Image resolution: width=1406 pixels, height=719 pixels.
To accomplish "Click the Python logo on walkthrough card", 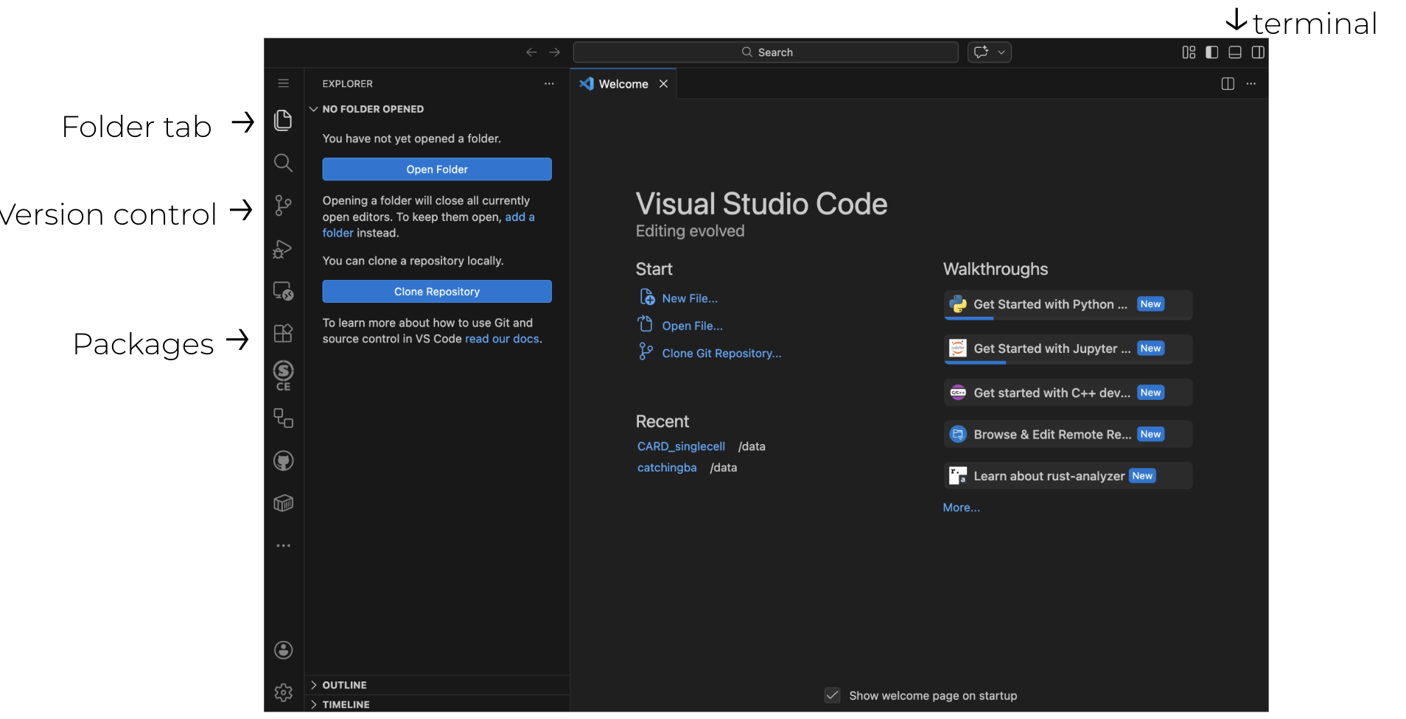I will [x=958, y=304].
